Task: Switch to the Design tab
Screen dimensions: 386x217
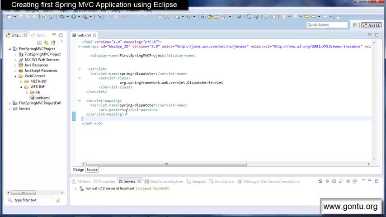Action: [x=79, y=170]
